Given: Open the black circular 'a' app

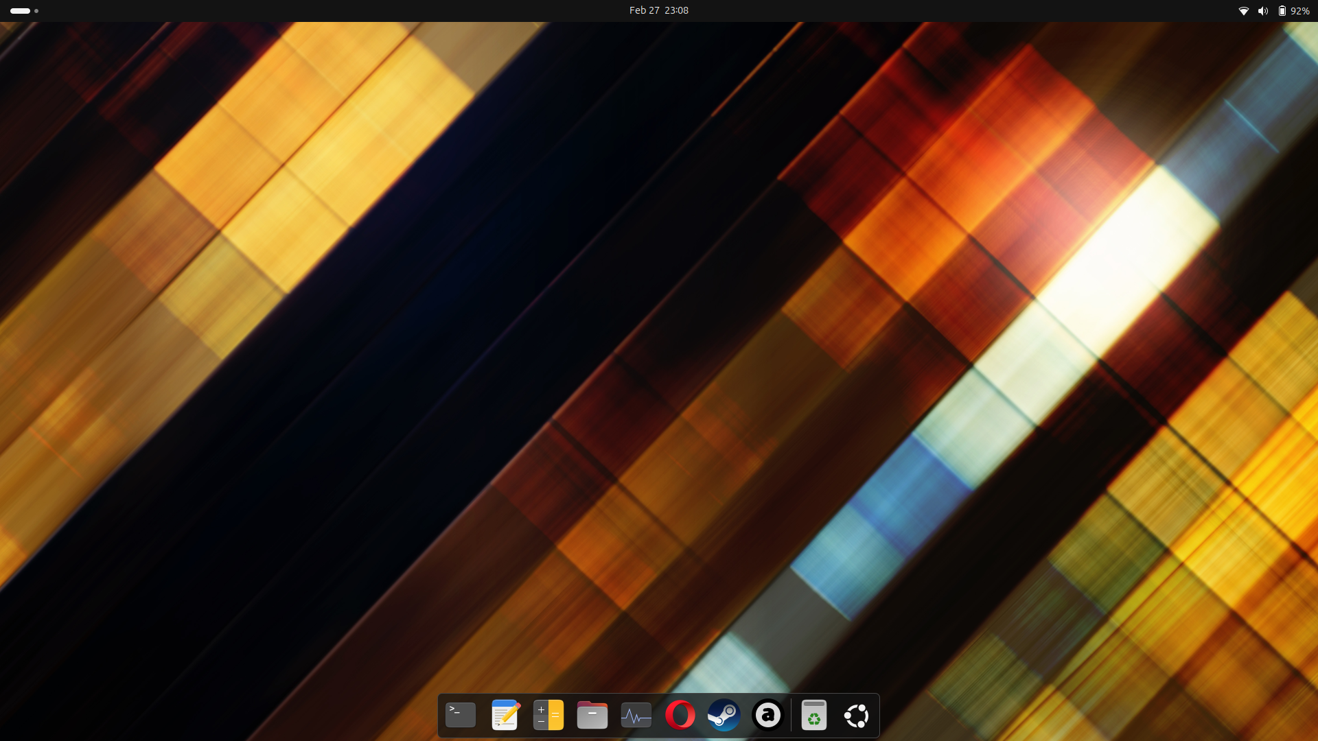Looking at the screenshot, I should pyautogui.click(x=767, y=716).
